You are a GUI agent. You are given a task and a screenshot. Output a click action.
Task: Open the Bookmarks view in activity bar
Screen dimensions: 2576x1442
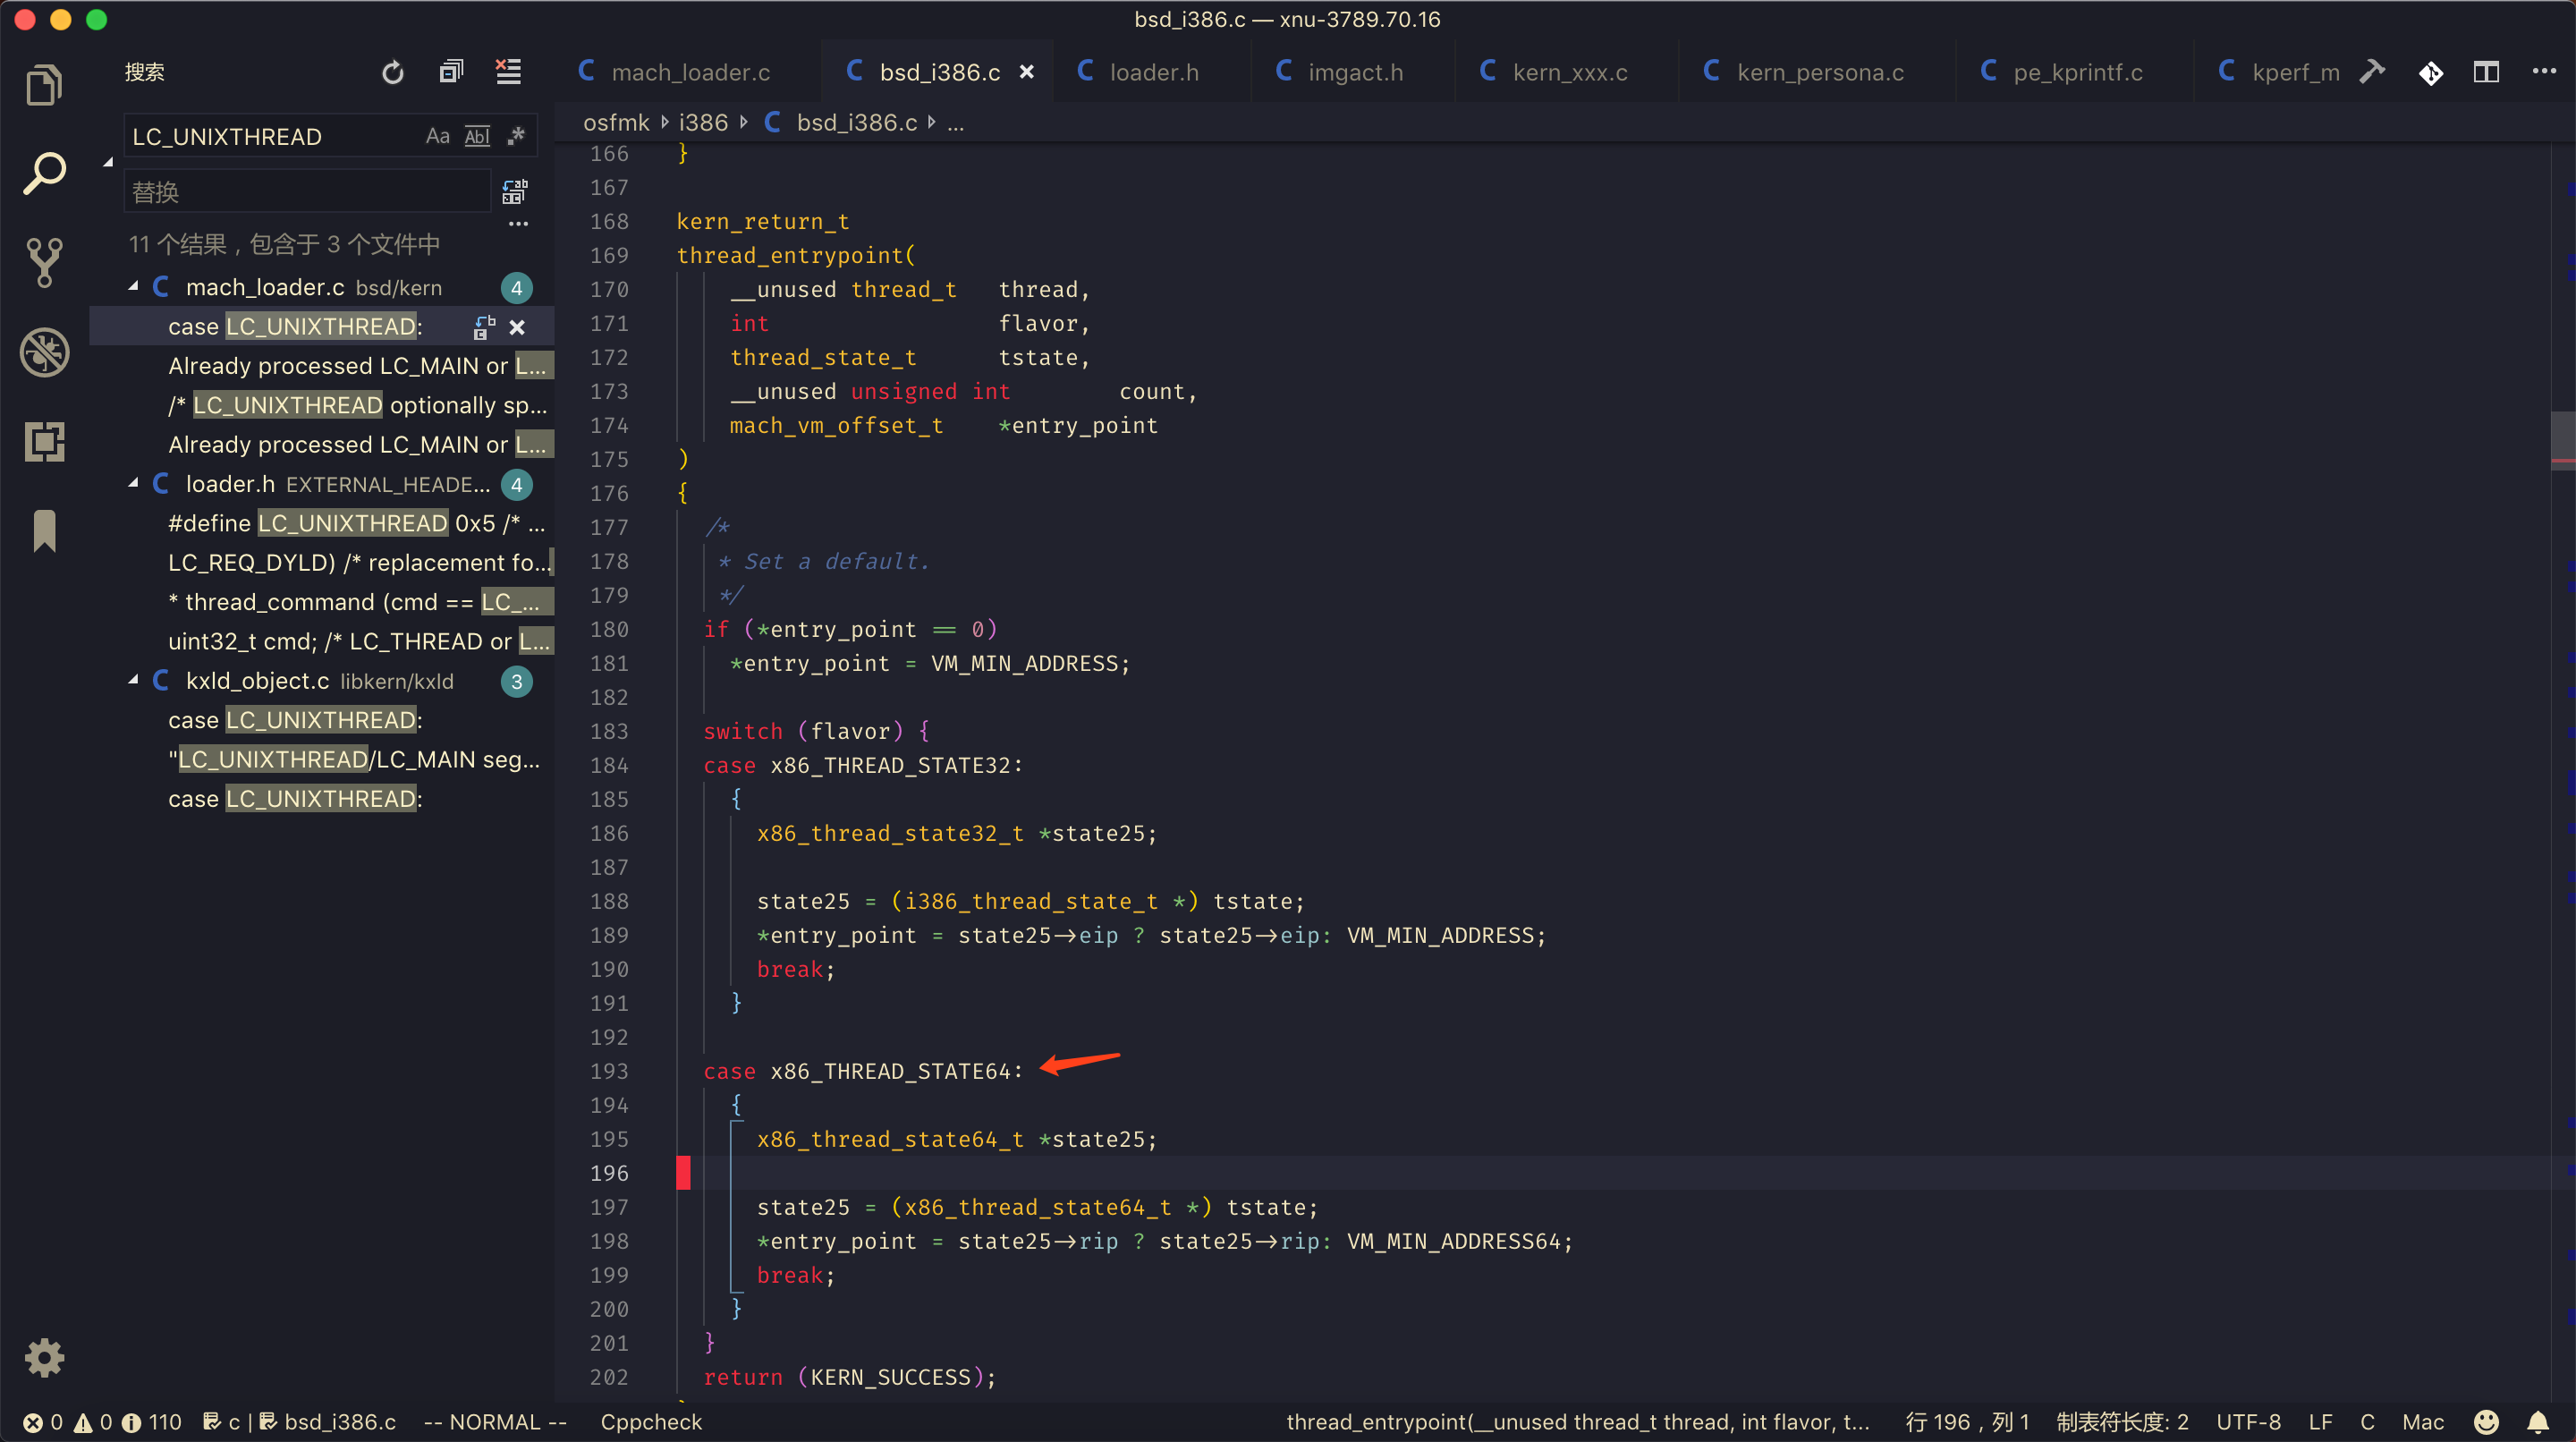[x=44, y=530]
